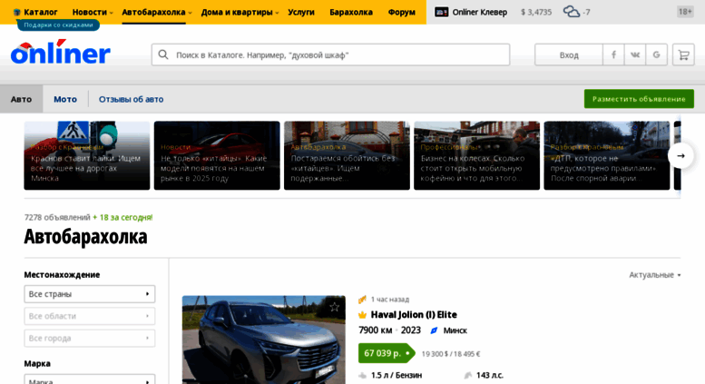
Task: Click the Минск location icon
Action: [x=434, y=330]
